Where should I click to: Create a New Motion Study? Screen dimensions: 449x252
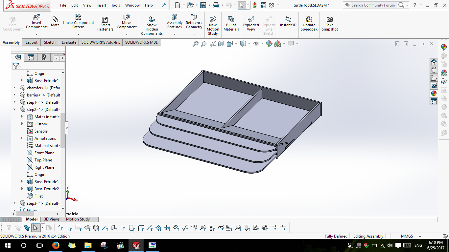tap(213, 26)
